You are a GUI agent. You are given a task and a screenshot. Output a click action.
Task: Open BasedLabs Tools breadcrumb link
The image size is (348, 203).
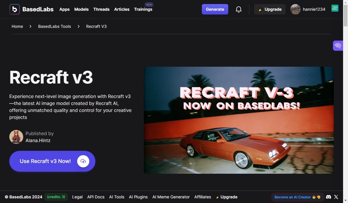click(x=55, y=26)
